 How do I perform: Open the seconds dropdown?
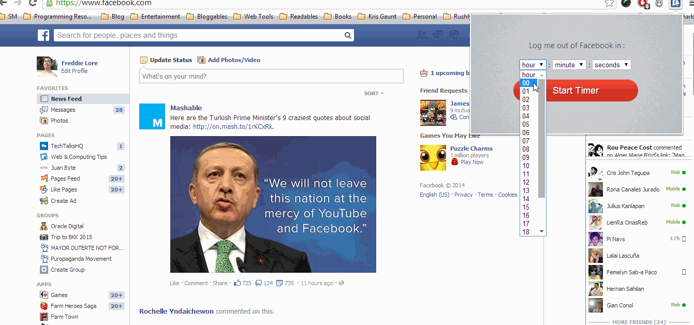pyautogui.click(x=611, y=65)
